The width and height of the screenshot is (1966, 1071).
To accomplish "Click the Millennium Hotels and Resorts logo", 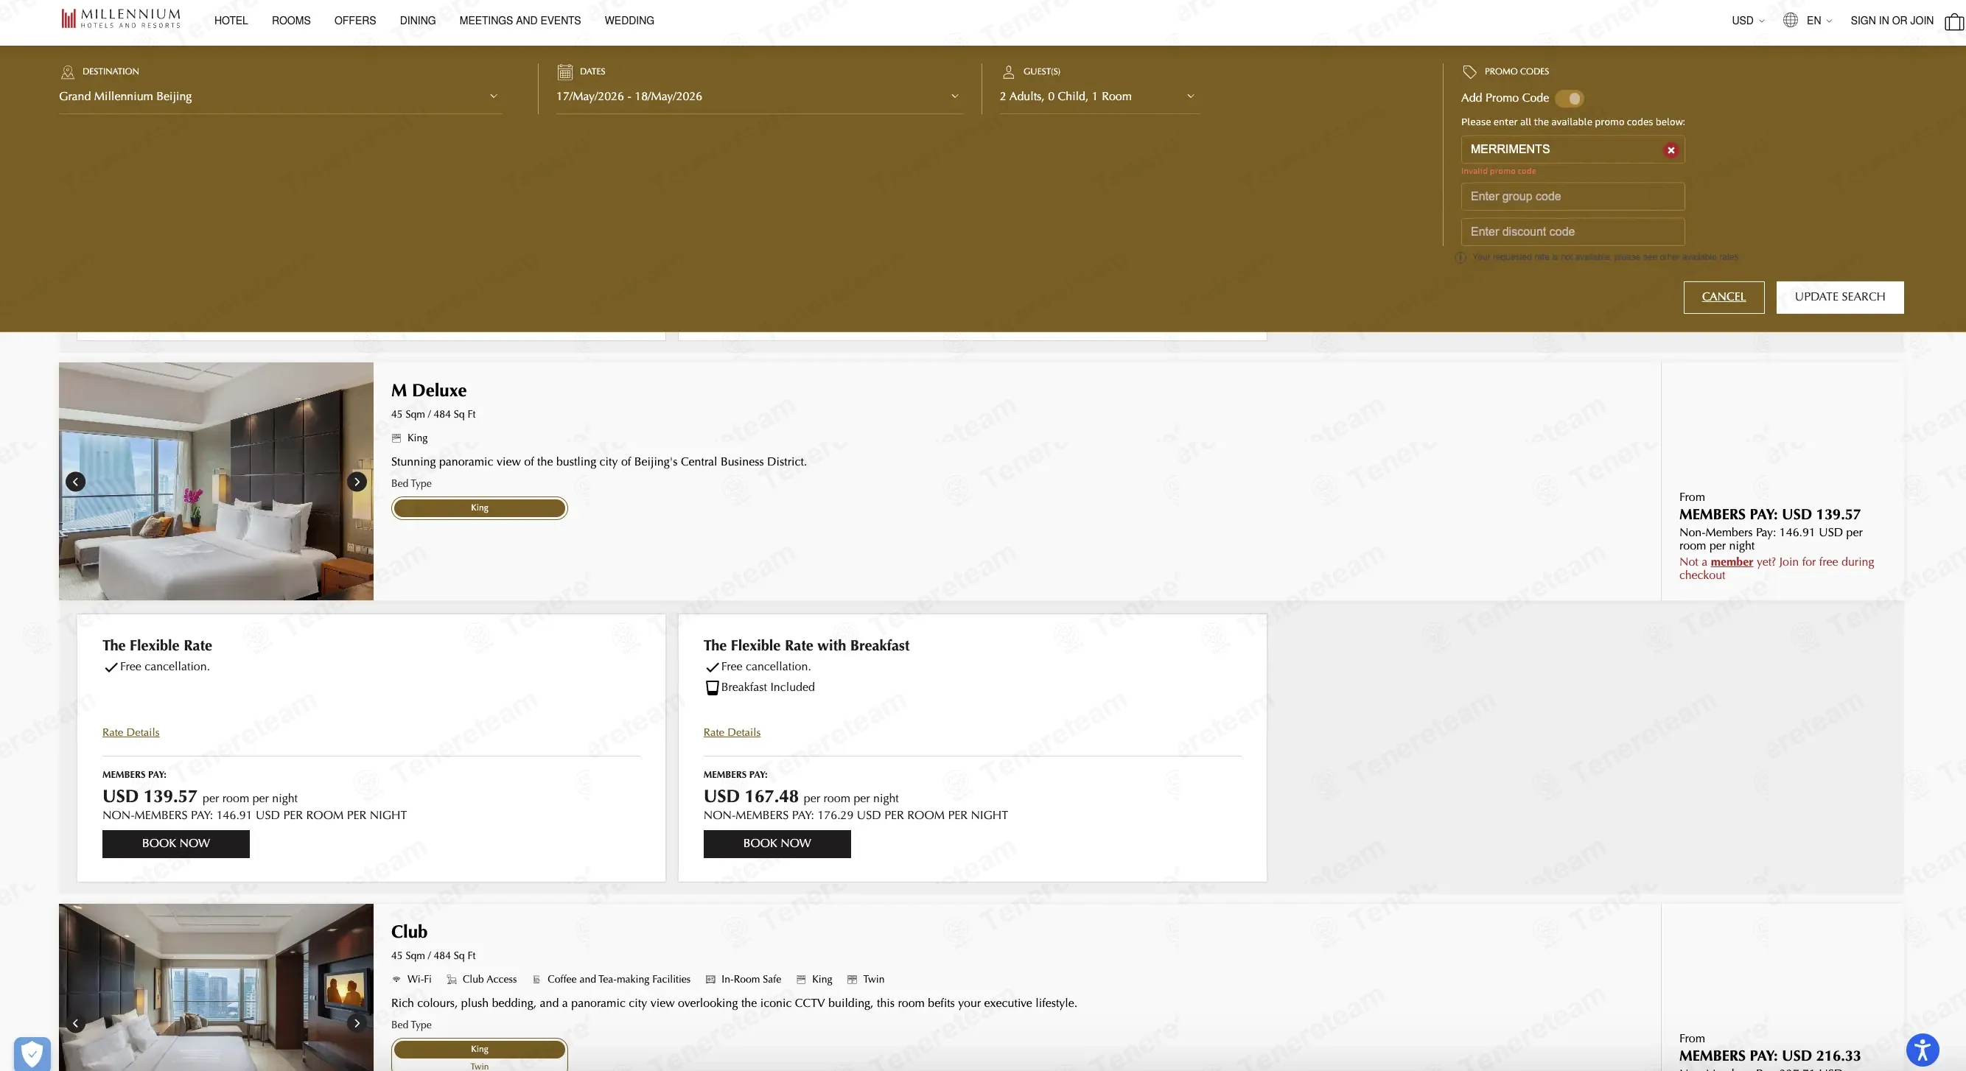I will pyautogui.click(x=121, y=18).
